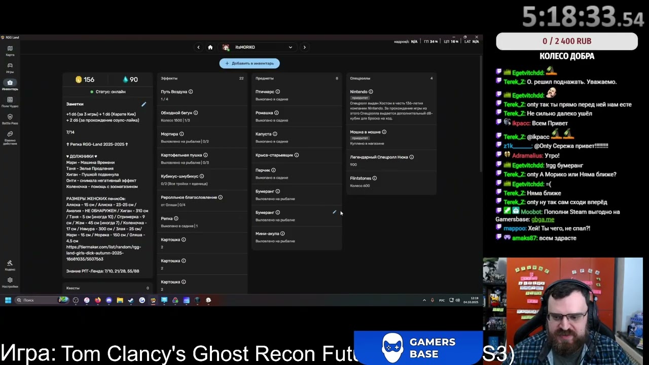Viewport: 649px width, 365px height.
Task: Open Взаимодействия link sidebar icon
Action: click(x=10, y=137)
